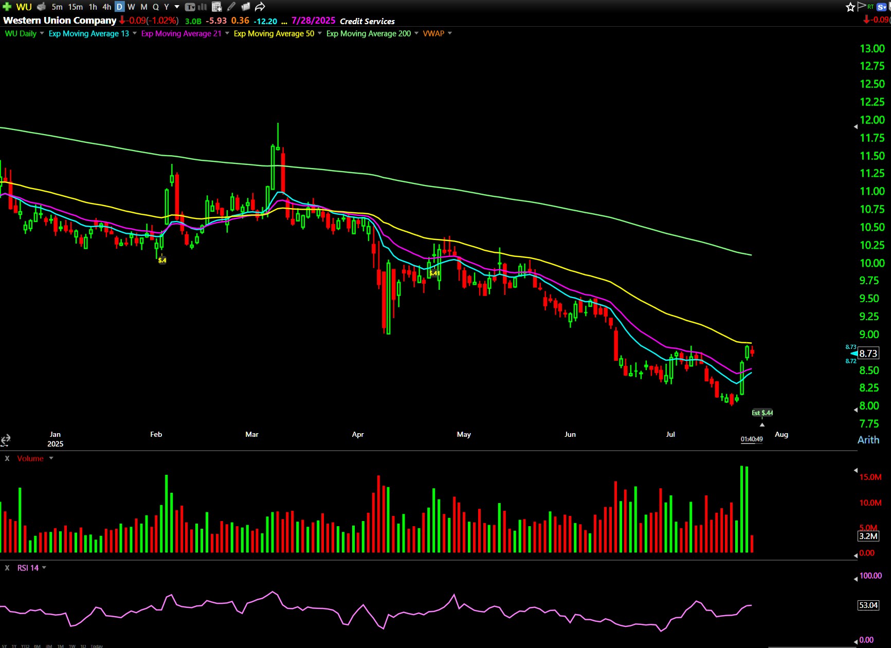Click the price scale arrow near 8.00
Image resolution: width=891 pixels, height=648 pixels.
tap(856, 410)
